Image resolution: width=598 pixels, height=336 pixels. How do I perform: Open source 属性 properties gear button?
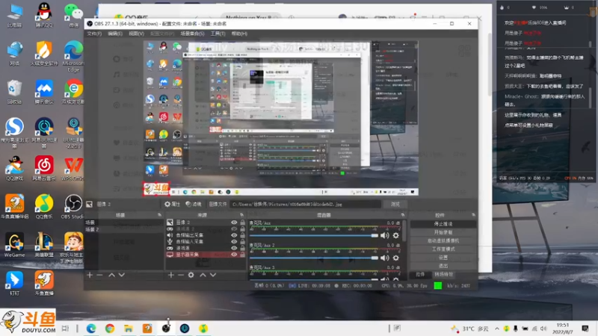click(x=172, y=204)
